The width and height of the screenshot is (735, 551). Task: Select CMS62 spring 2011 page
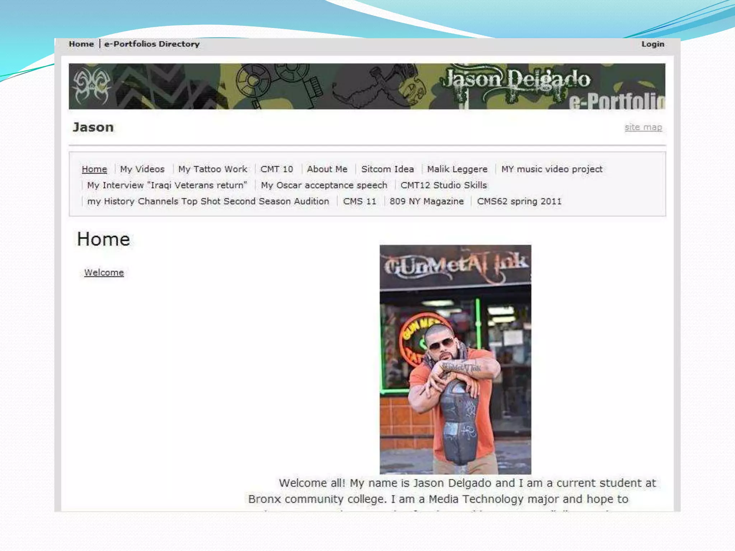pyautogui.click(x=519, y=202)
